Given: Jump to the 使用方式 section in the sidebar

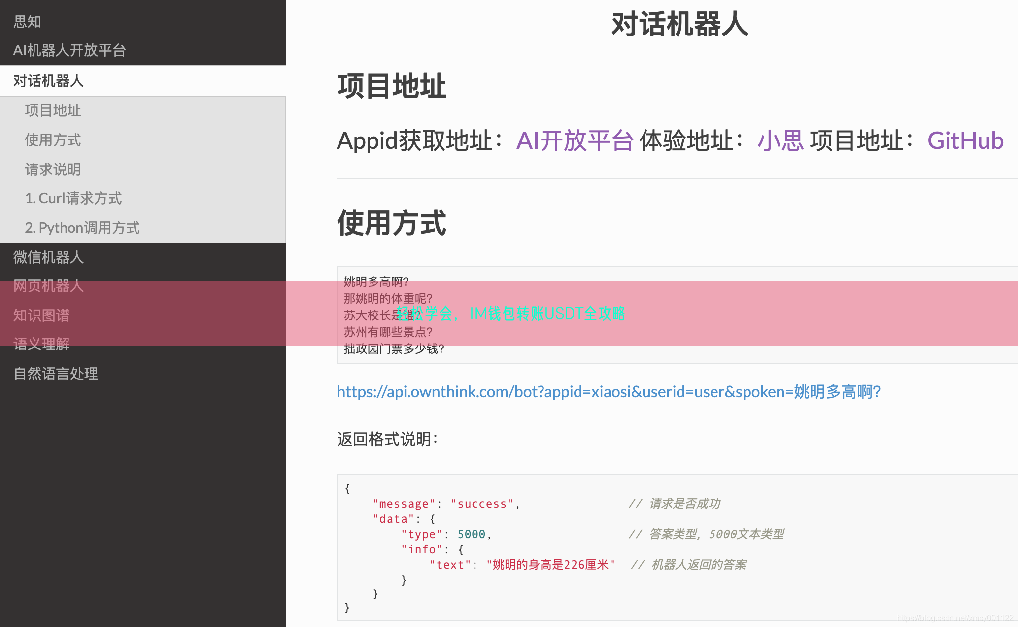Looking at the screenshot, I should pyautogui.click(x=53, y=140).
